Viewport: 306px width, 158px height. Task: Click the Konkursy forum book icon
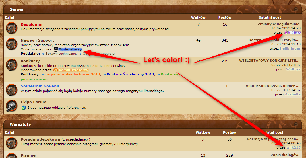tap(12, 65)
